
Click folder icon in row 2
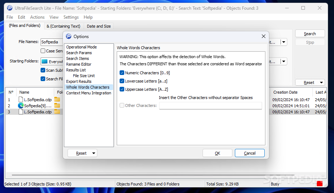coord(57,105)
